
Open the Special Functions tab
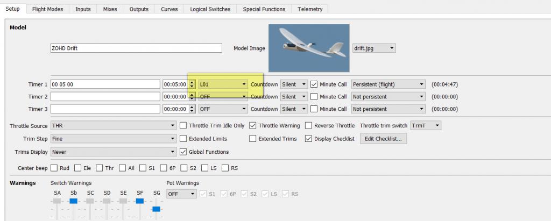pos(264,9)
